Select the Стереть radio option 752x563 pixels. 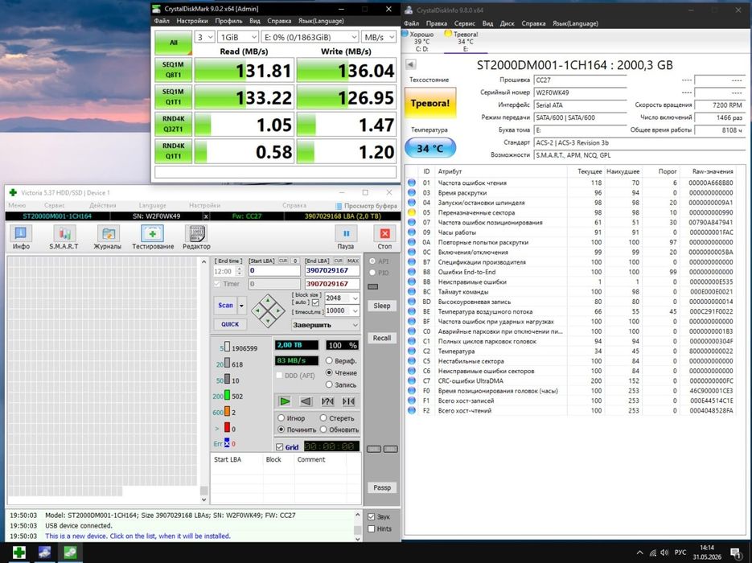[x=323, y=417]
